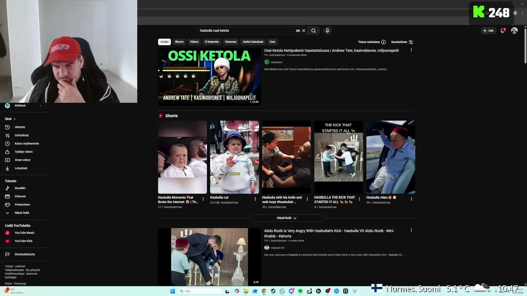The image size is (527, 296).
Task: Open WhatsApp from the taskbar
Action: [282, 291]
